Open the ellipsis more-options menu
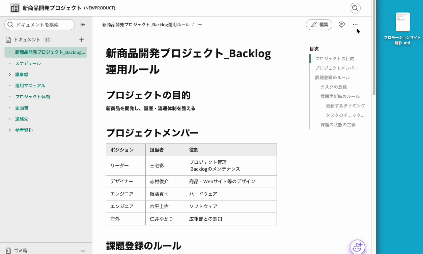423x254 pixels. coord(355,24)
